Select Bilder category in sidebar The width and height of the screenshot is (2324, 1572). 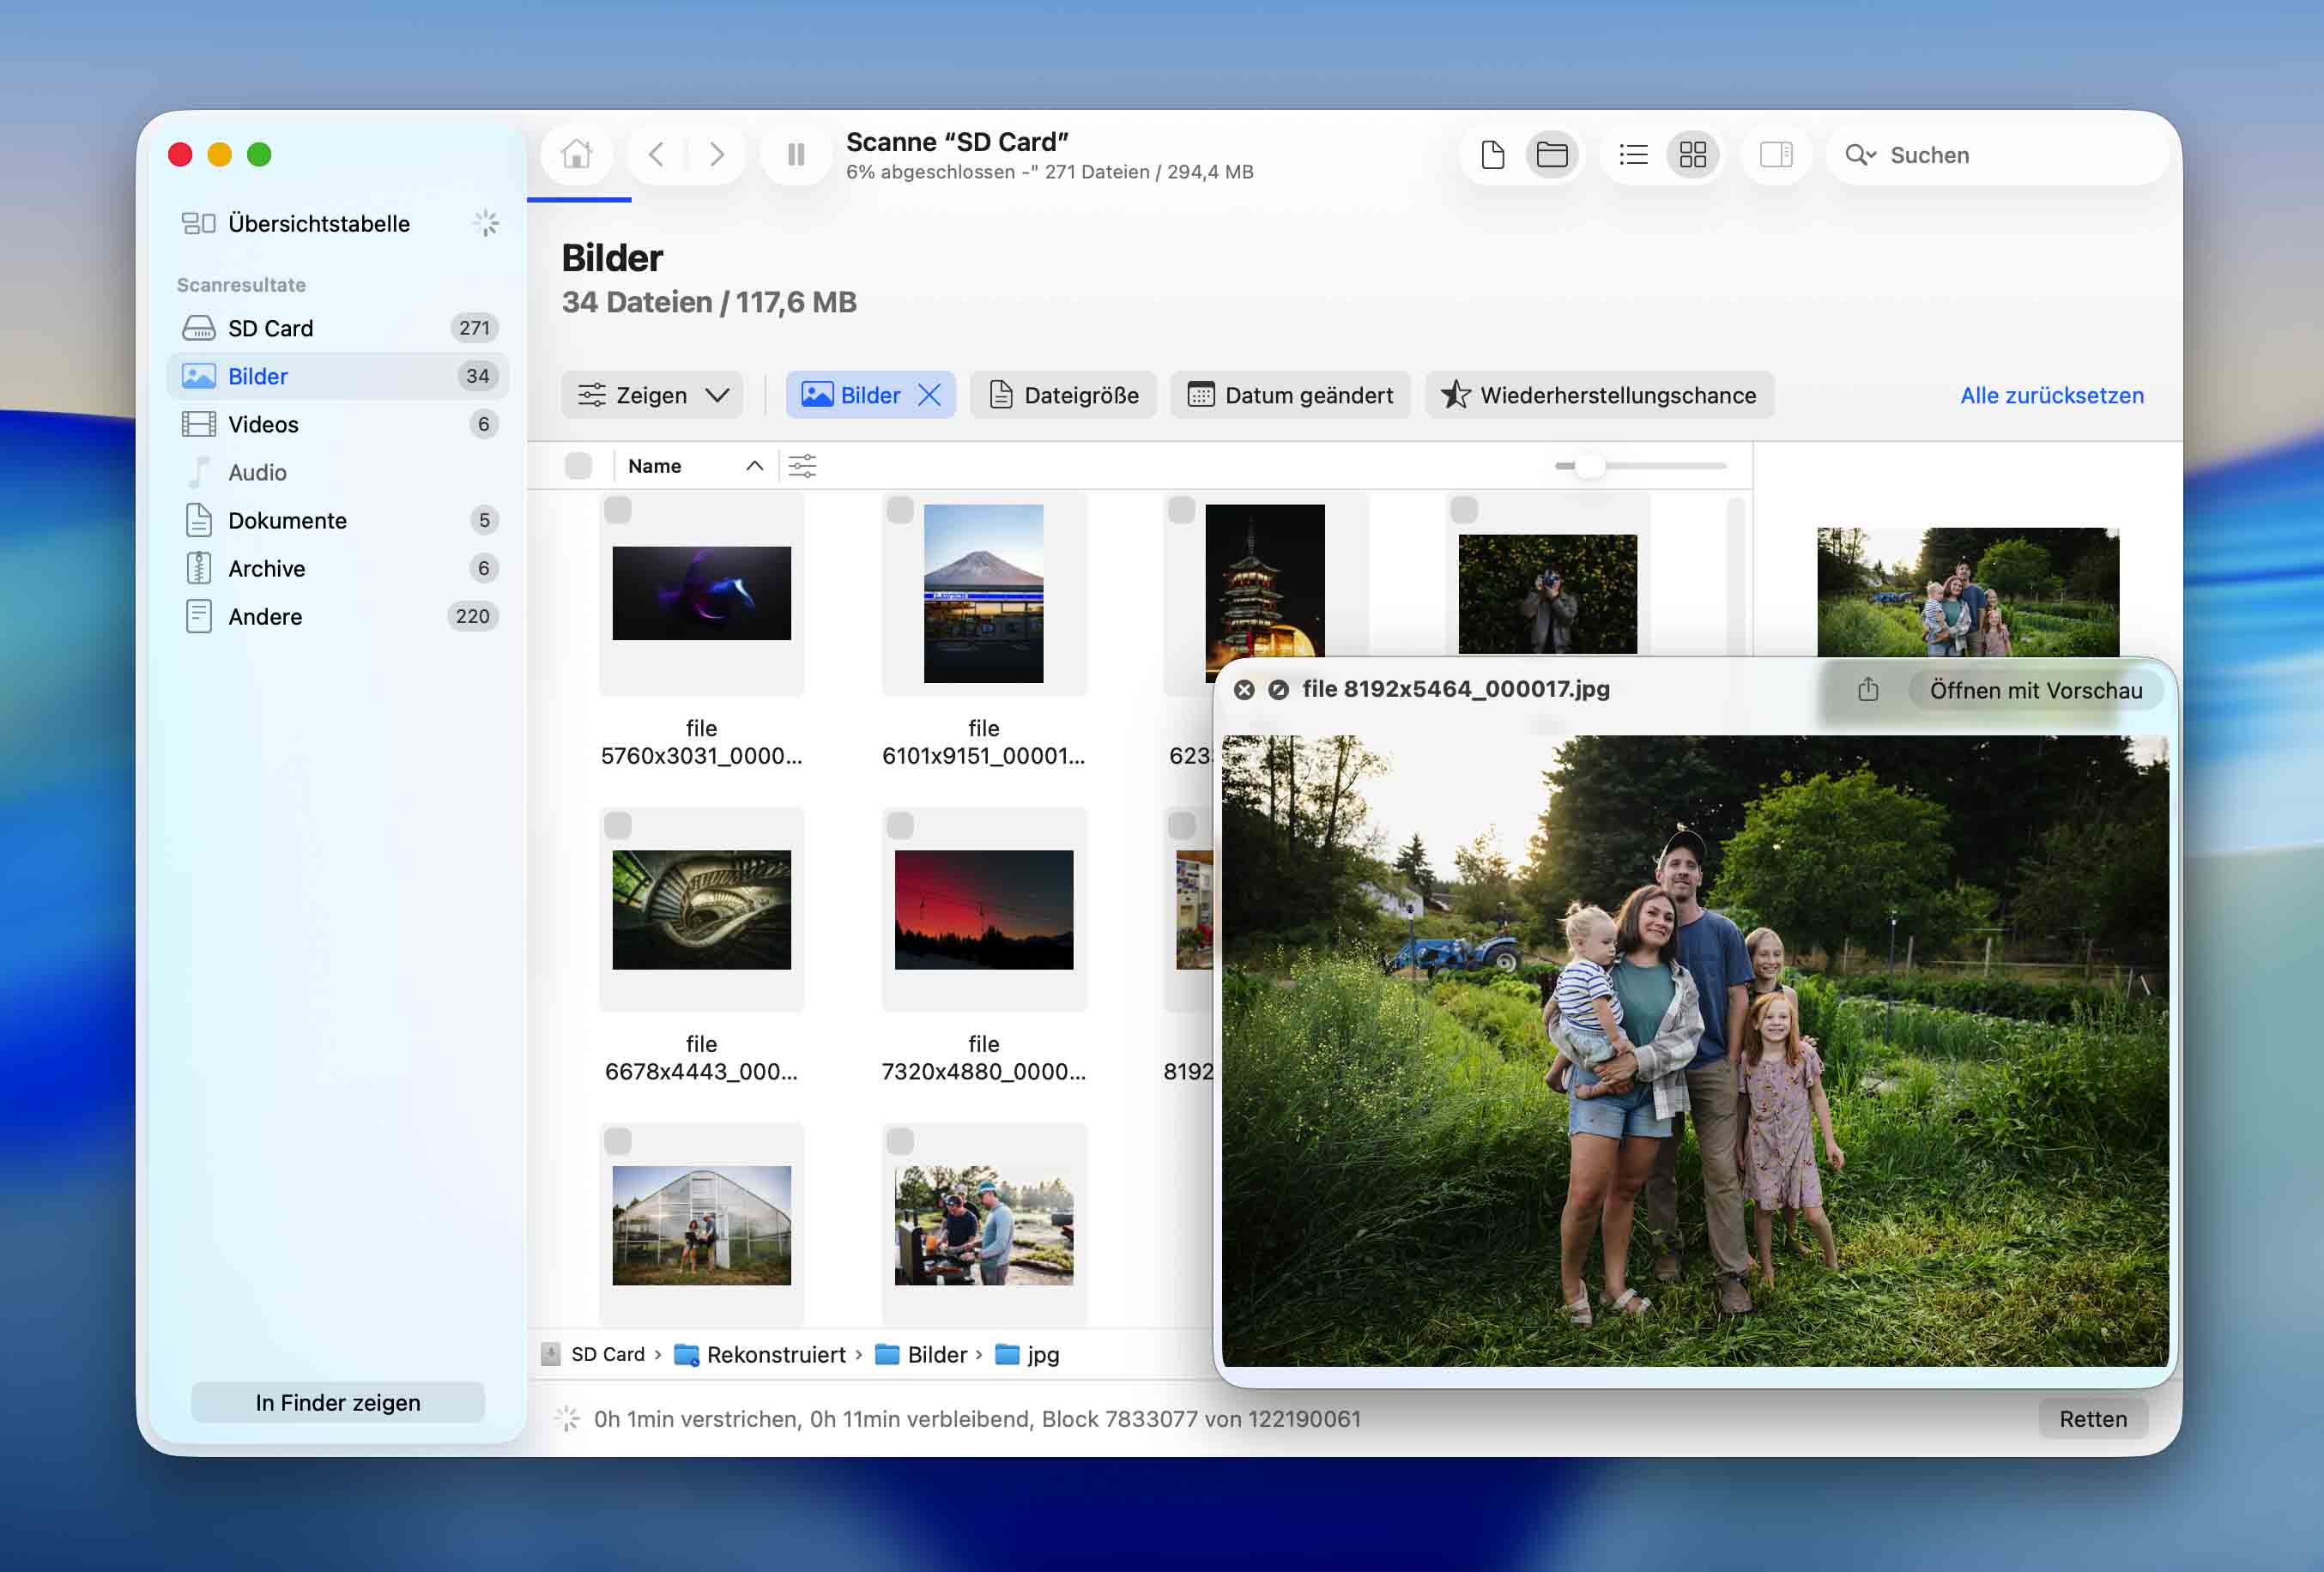point(340,376)
